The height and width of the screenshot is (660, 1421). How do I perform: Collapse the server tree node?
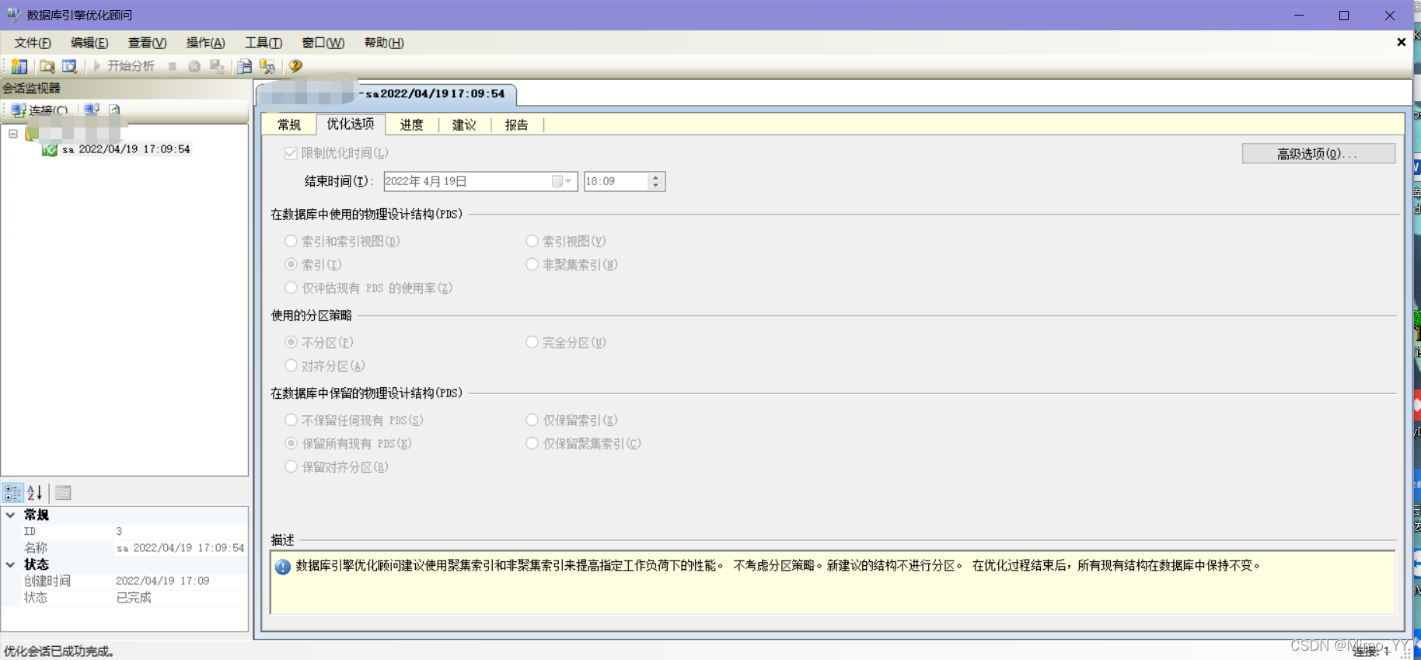coord(13,134)
